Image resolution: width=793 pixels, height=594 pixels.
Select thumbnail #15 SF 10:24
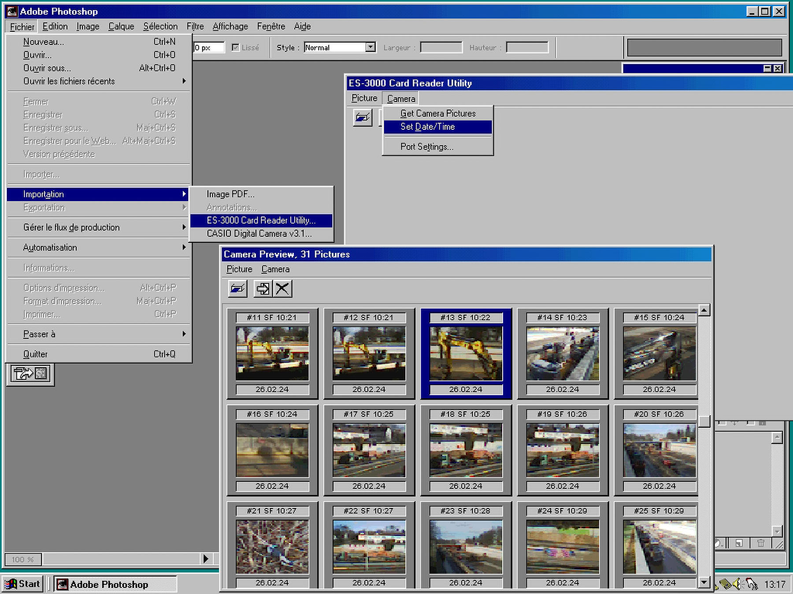click(x=656, y=353)
